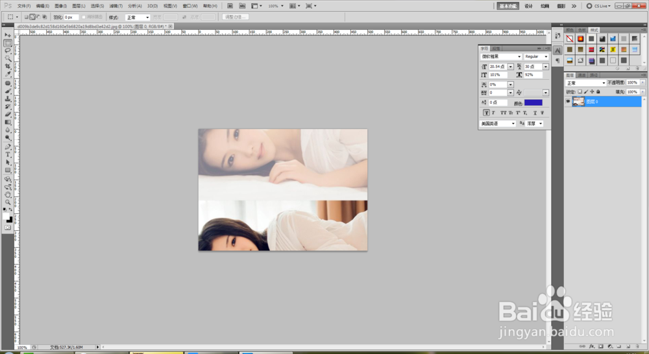Open the 100% zoom level dropdown in application bar
This screenshot has width=649, height=354.
(x=282, y=6)
